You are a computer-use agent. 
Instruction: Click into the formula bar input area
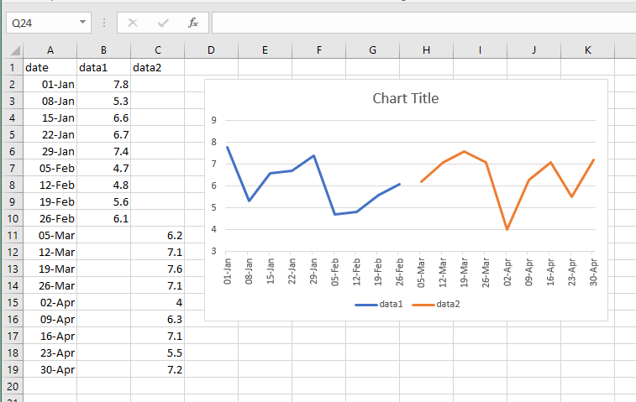pyautogui.click(x=423, y=23)
